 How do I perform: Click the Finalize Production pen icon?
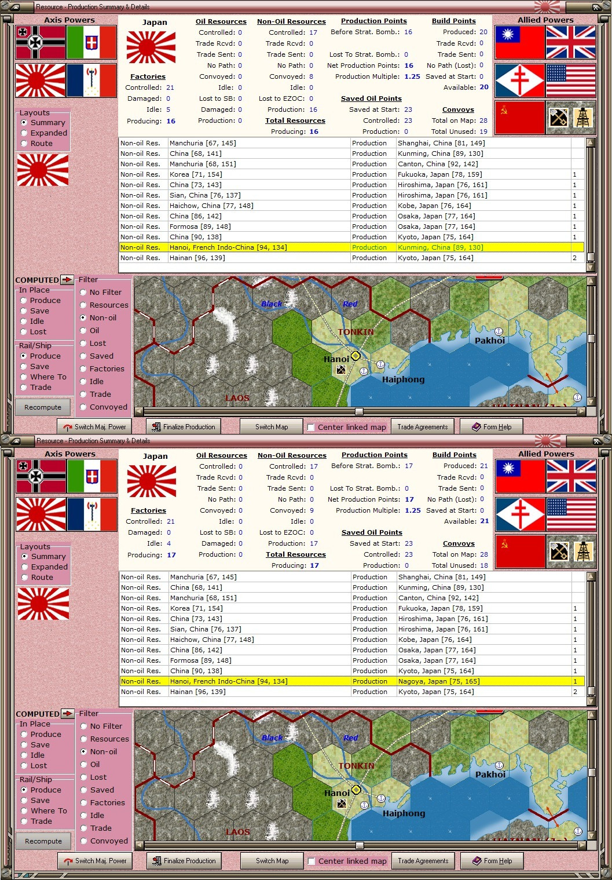tap(155, 426)
